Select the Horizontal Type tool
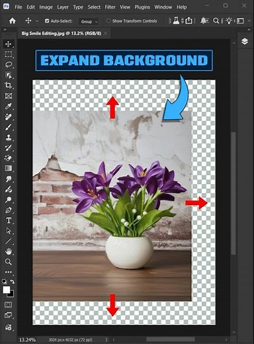 tap(8, 220)
